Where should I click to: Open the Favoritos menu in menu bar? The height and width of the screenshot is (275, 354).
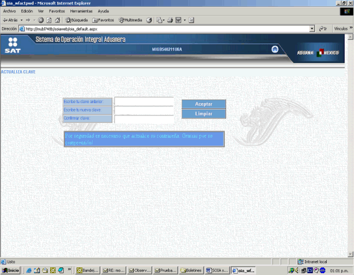[57, 11]
